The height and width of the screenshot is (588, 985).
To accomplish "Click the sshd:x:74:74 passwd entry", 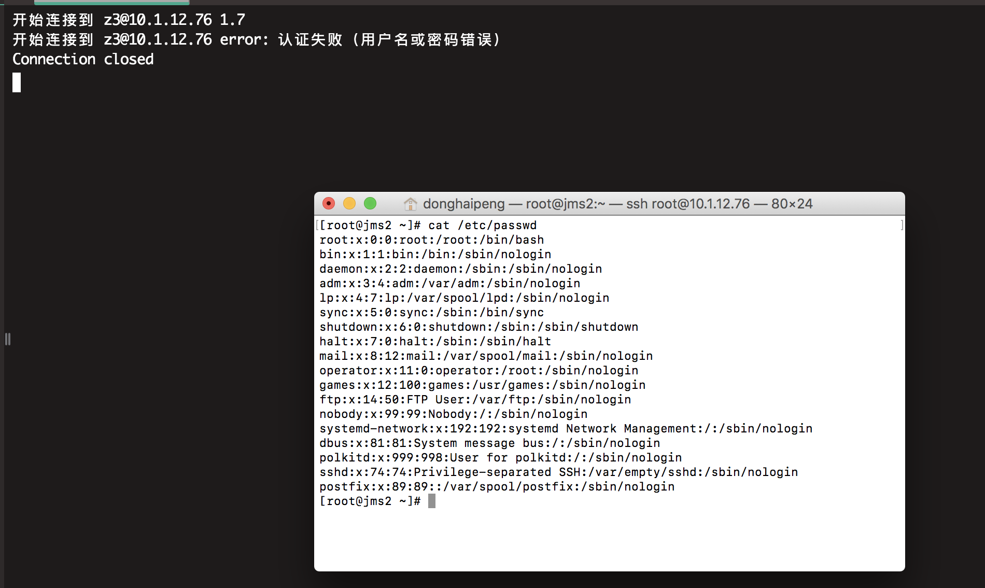I will [559, 472].
